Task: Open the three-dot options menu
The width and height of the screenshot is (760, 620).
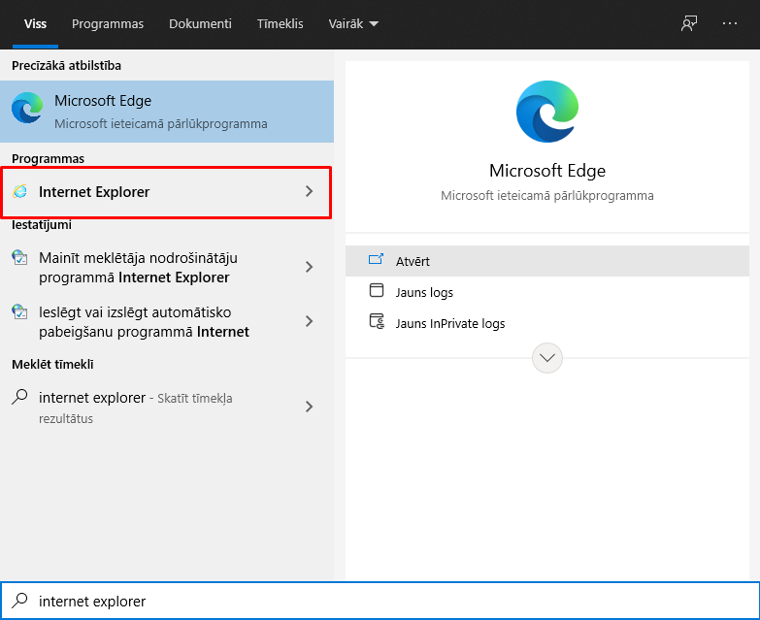Action: pyautogui.click(x=730, y=23)
